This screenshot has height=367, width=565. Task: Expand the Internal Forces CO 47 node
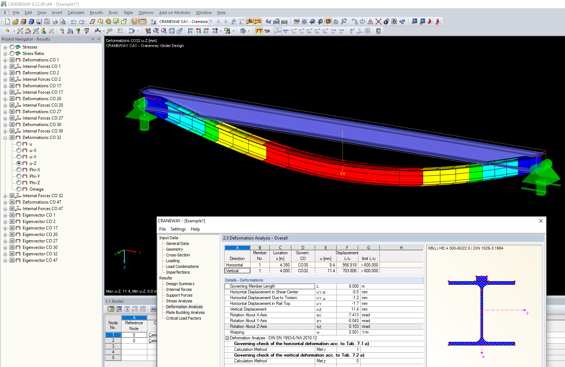pos(5,209)
